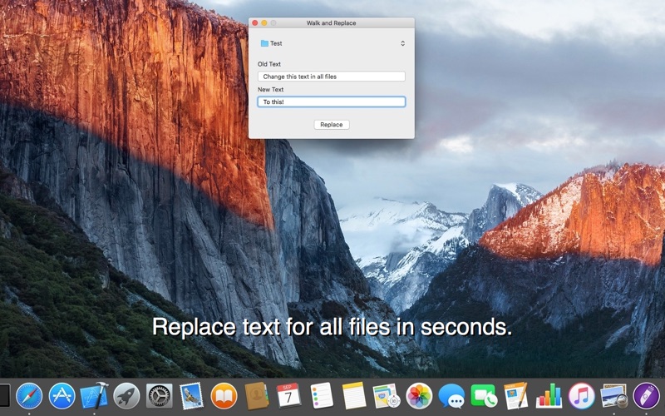Open Contacts address book icon

pos(257,396)
